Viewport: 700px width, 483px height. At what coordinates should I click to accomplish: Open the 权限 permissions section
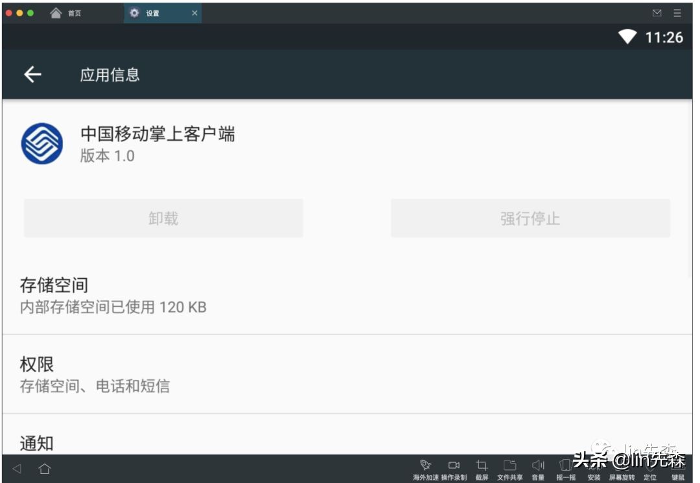[x=347, y=374]
